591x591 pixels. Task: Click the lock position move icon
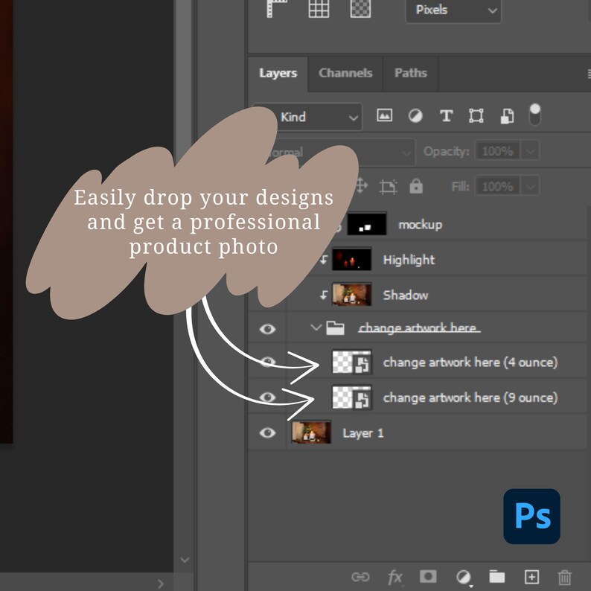click(x=361, y=186)
